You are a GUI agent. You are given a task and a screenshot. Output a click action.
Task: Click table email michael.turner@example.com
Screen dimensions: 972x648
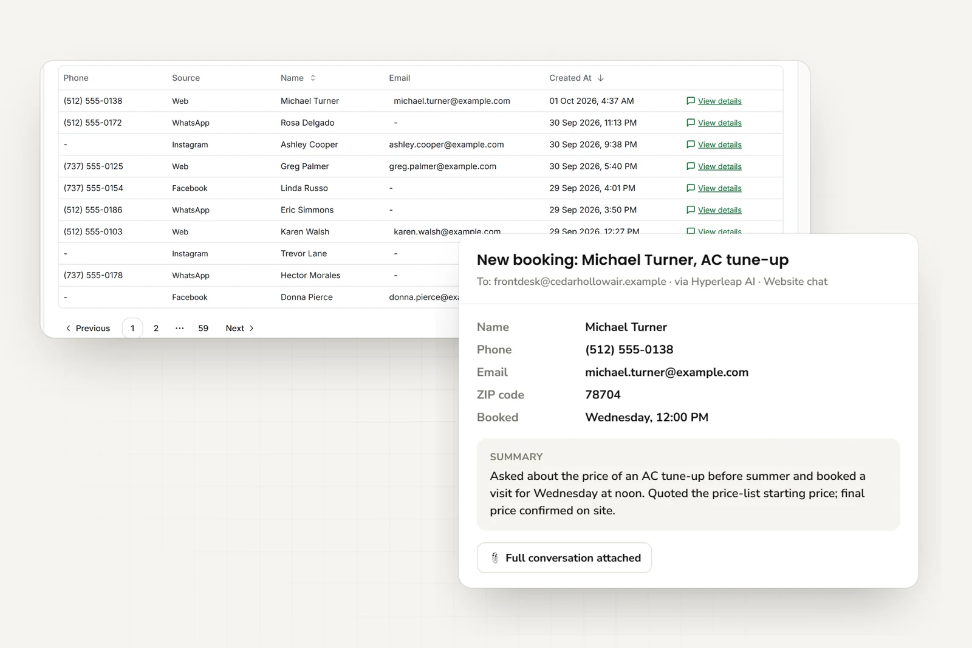point(452,101)
